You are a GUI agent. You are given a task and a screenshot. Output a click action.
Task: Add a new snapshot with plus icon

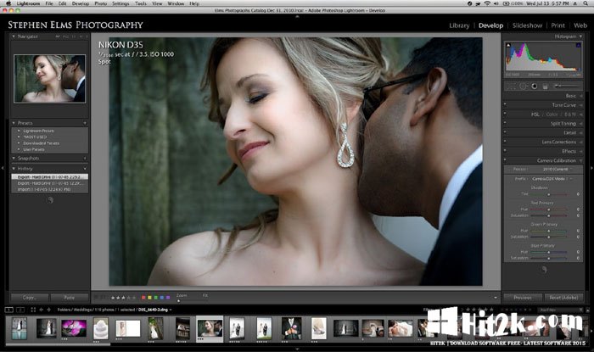(x=85, y=159)
